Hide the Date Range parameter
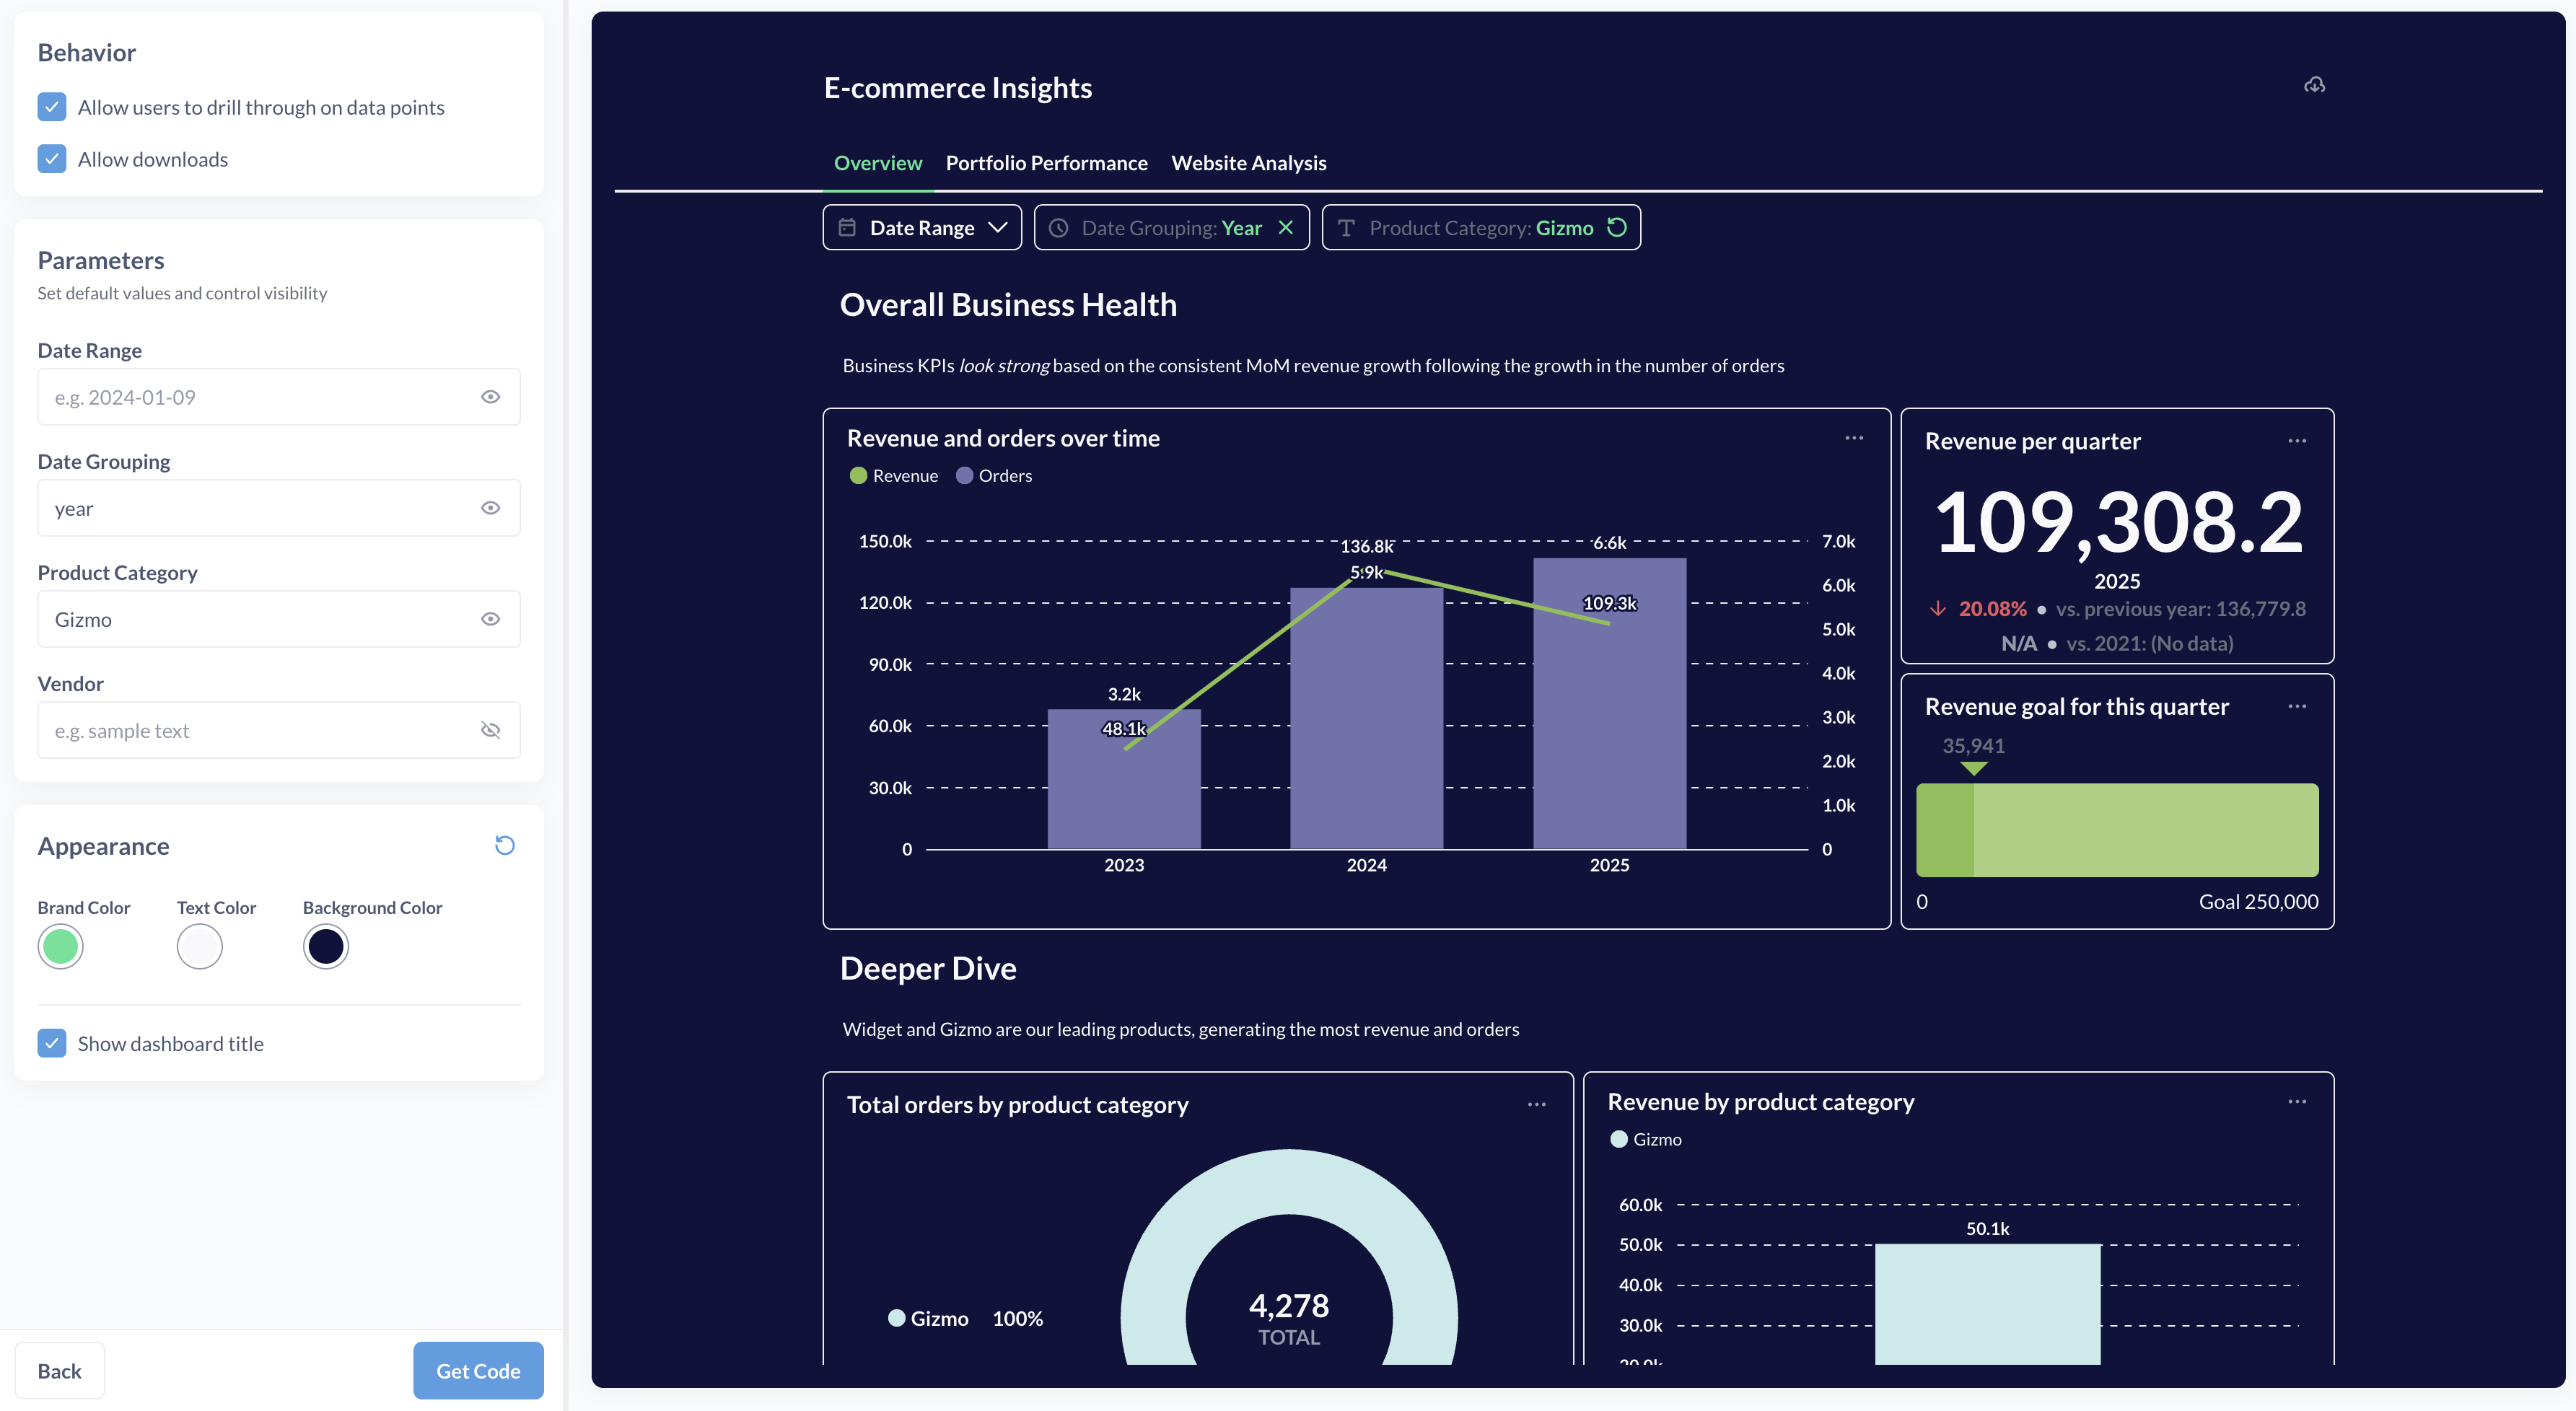The height and width of the screenshot is (1411, 2576). click(x=490, y=397)
